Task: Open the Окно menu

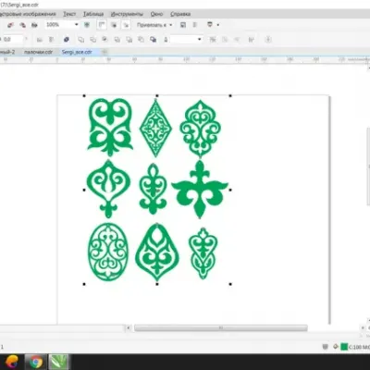Action: (156, 14)
